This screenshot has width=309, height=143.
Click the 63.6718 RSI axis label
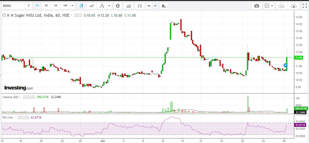pyautogui.click(x=300, y=125)
